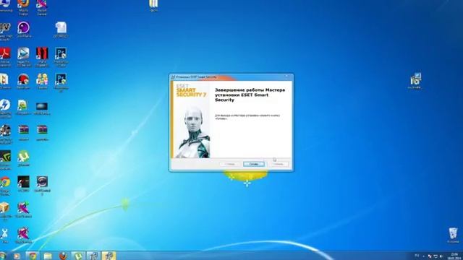
Task: Open the Windows Start menu
Action: click(3, 256)
